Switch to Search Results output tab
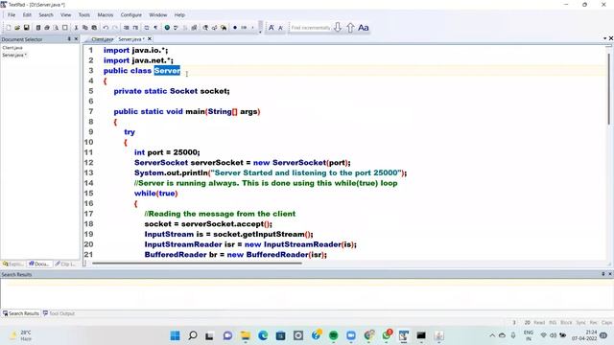Screen dimensions: 614x345 pos(21,313)
